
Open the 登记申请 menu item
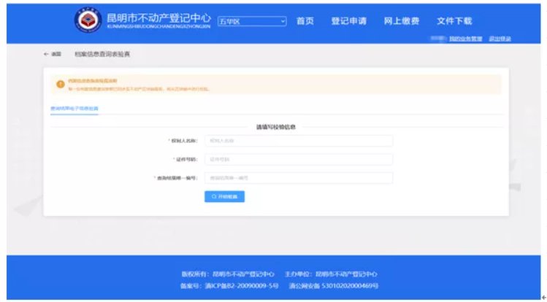[x=348, y=21]
